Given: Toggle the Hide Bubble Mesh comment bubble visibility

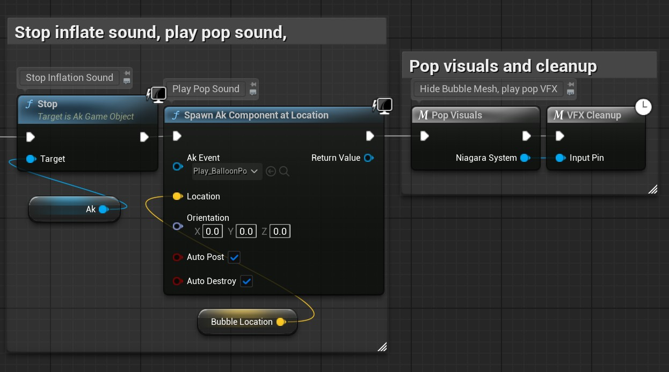Looking at the screenshot, I should pos(570,93).
